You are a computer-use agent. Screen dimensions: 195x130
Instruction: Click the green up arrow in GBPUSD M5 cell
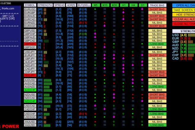(x=95, y=31)
